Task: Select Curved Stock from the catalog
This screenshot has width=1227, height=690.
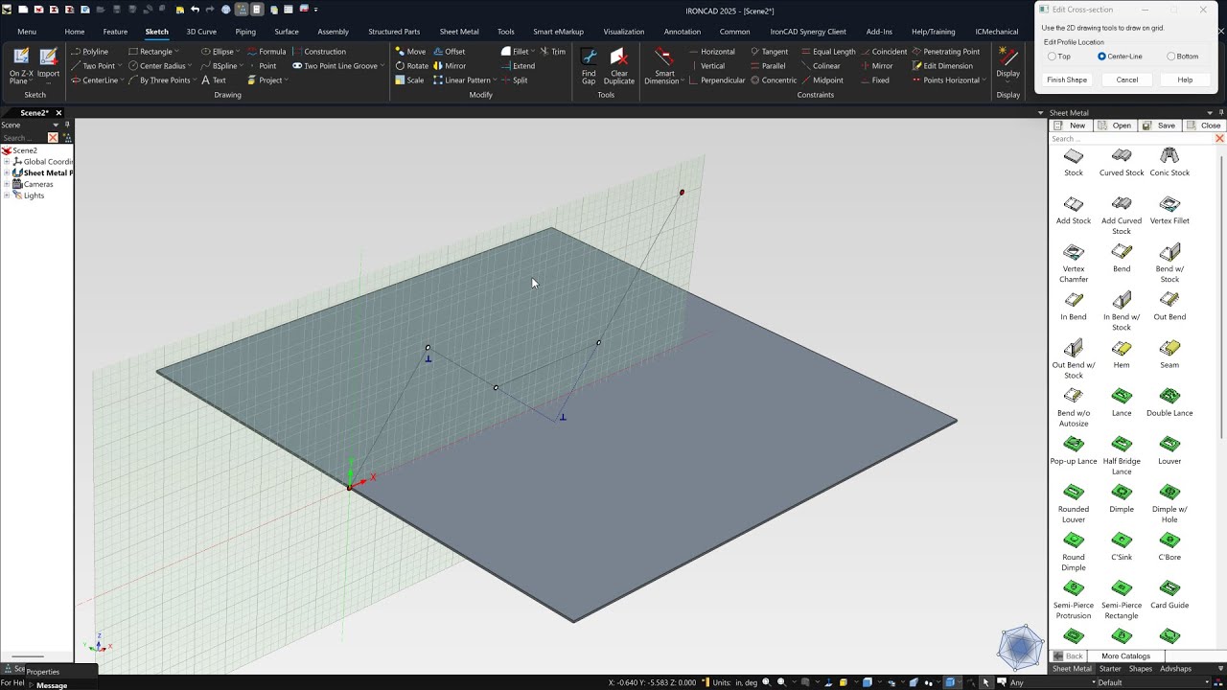Action: (1122, 162)
